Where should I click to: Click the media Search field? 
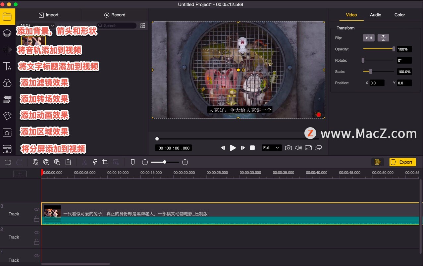117,26
